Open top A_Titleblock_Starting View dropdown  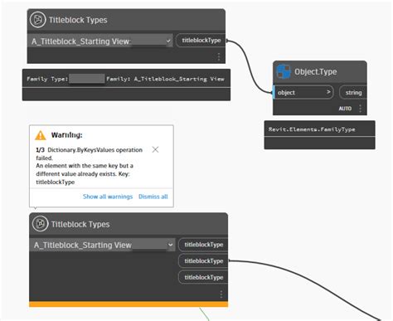tap(100, 41)
